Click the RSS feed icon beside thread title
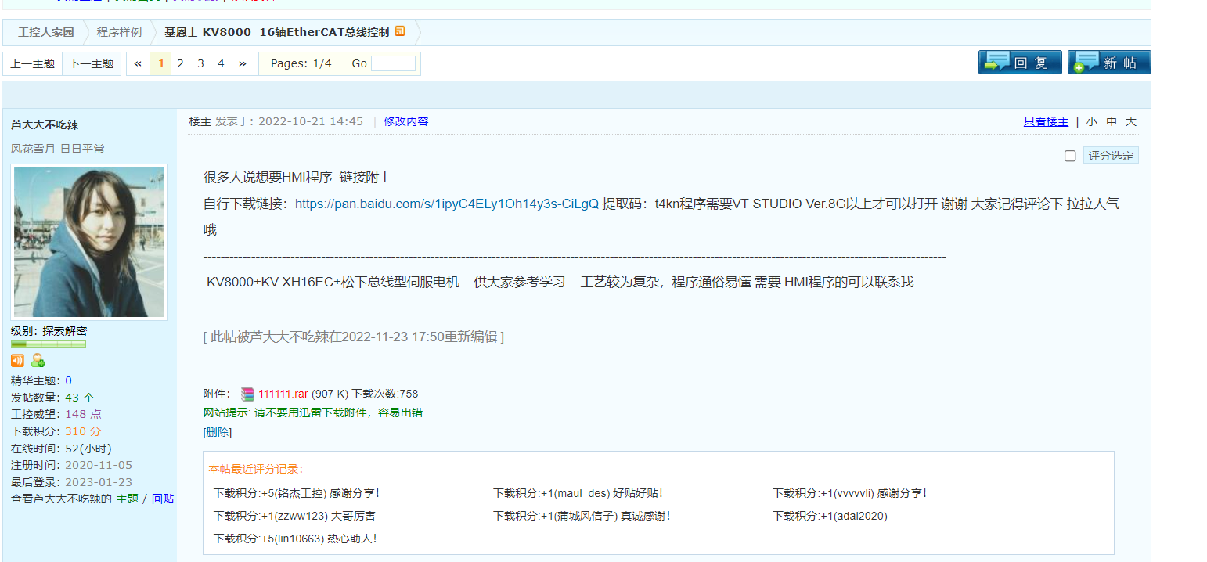 [400, 31]
